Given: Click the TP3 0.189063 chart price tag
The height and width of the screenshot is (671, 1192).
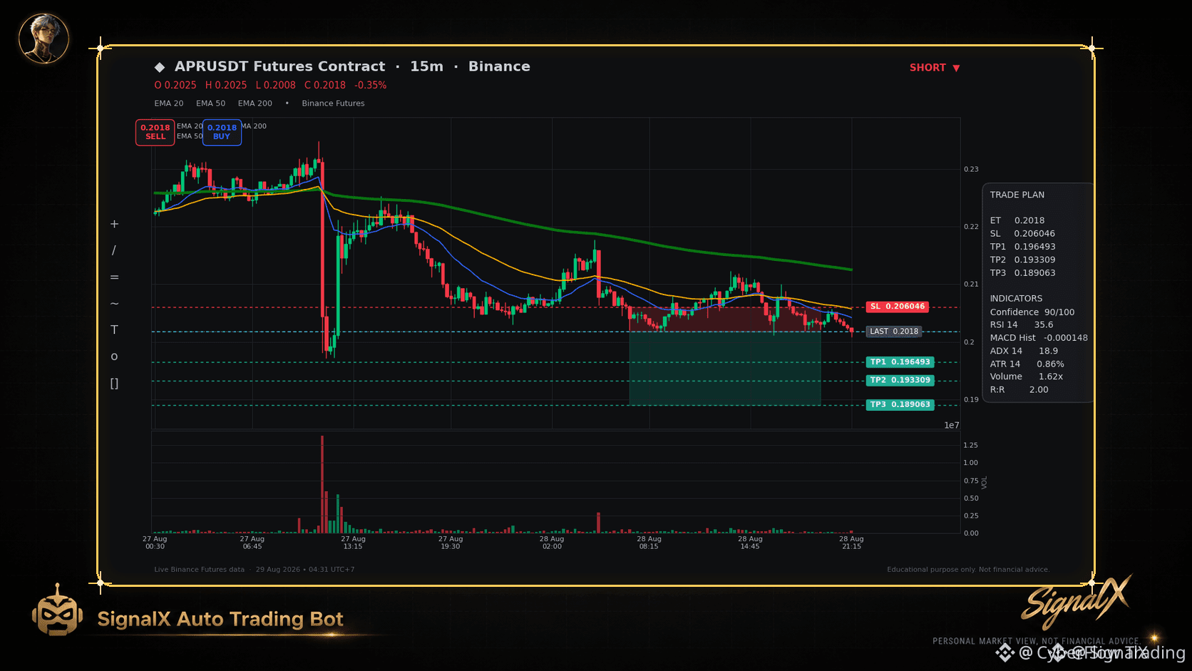Looking at the screenshot, I should click(x=900, y=405).
